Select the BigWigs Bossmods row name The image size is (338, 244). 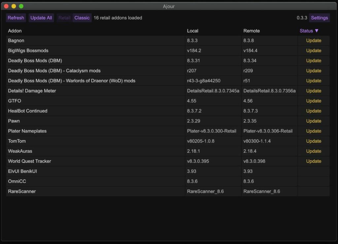(x=28, y=50)
